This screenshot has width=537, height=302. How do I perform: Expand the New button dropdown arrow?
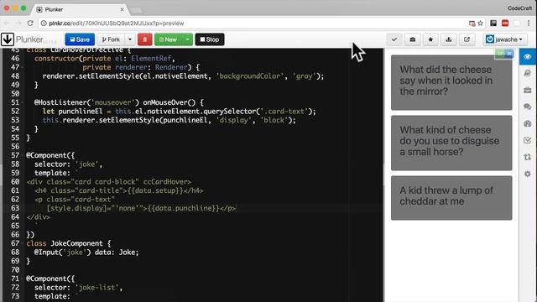click(x=187, y=39)
